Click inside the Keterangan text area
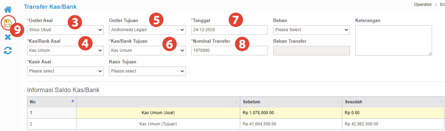The width and height of the screenshot is (445, 131). click(x=393, y=40)
